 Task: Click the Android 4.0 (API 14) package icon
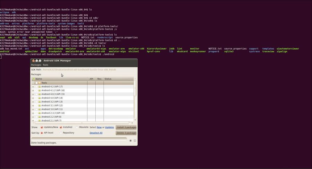(40, 98)
